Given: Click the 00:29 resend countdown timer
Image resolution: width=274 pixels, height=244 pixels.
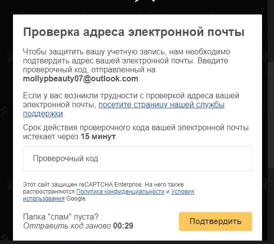Looking at the screenshot, I should coord(123,226).
